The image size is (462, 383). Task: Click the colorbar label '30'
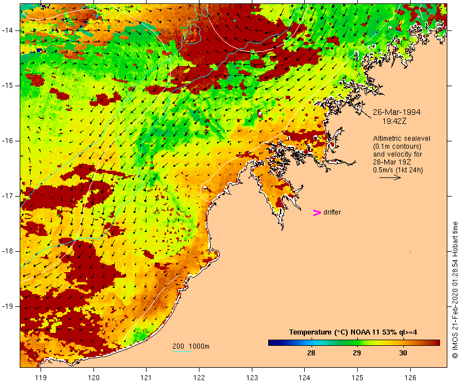click(x=403, y=353)
